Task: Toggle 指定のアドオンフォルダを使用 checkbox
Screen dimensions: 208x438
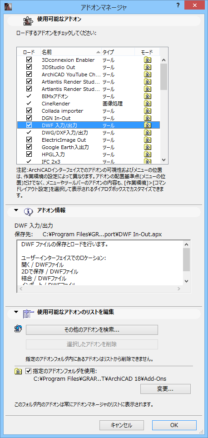Action: (x=28, y=371)
